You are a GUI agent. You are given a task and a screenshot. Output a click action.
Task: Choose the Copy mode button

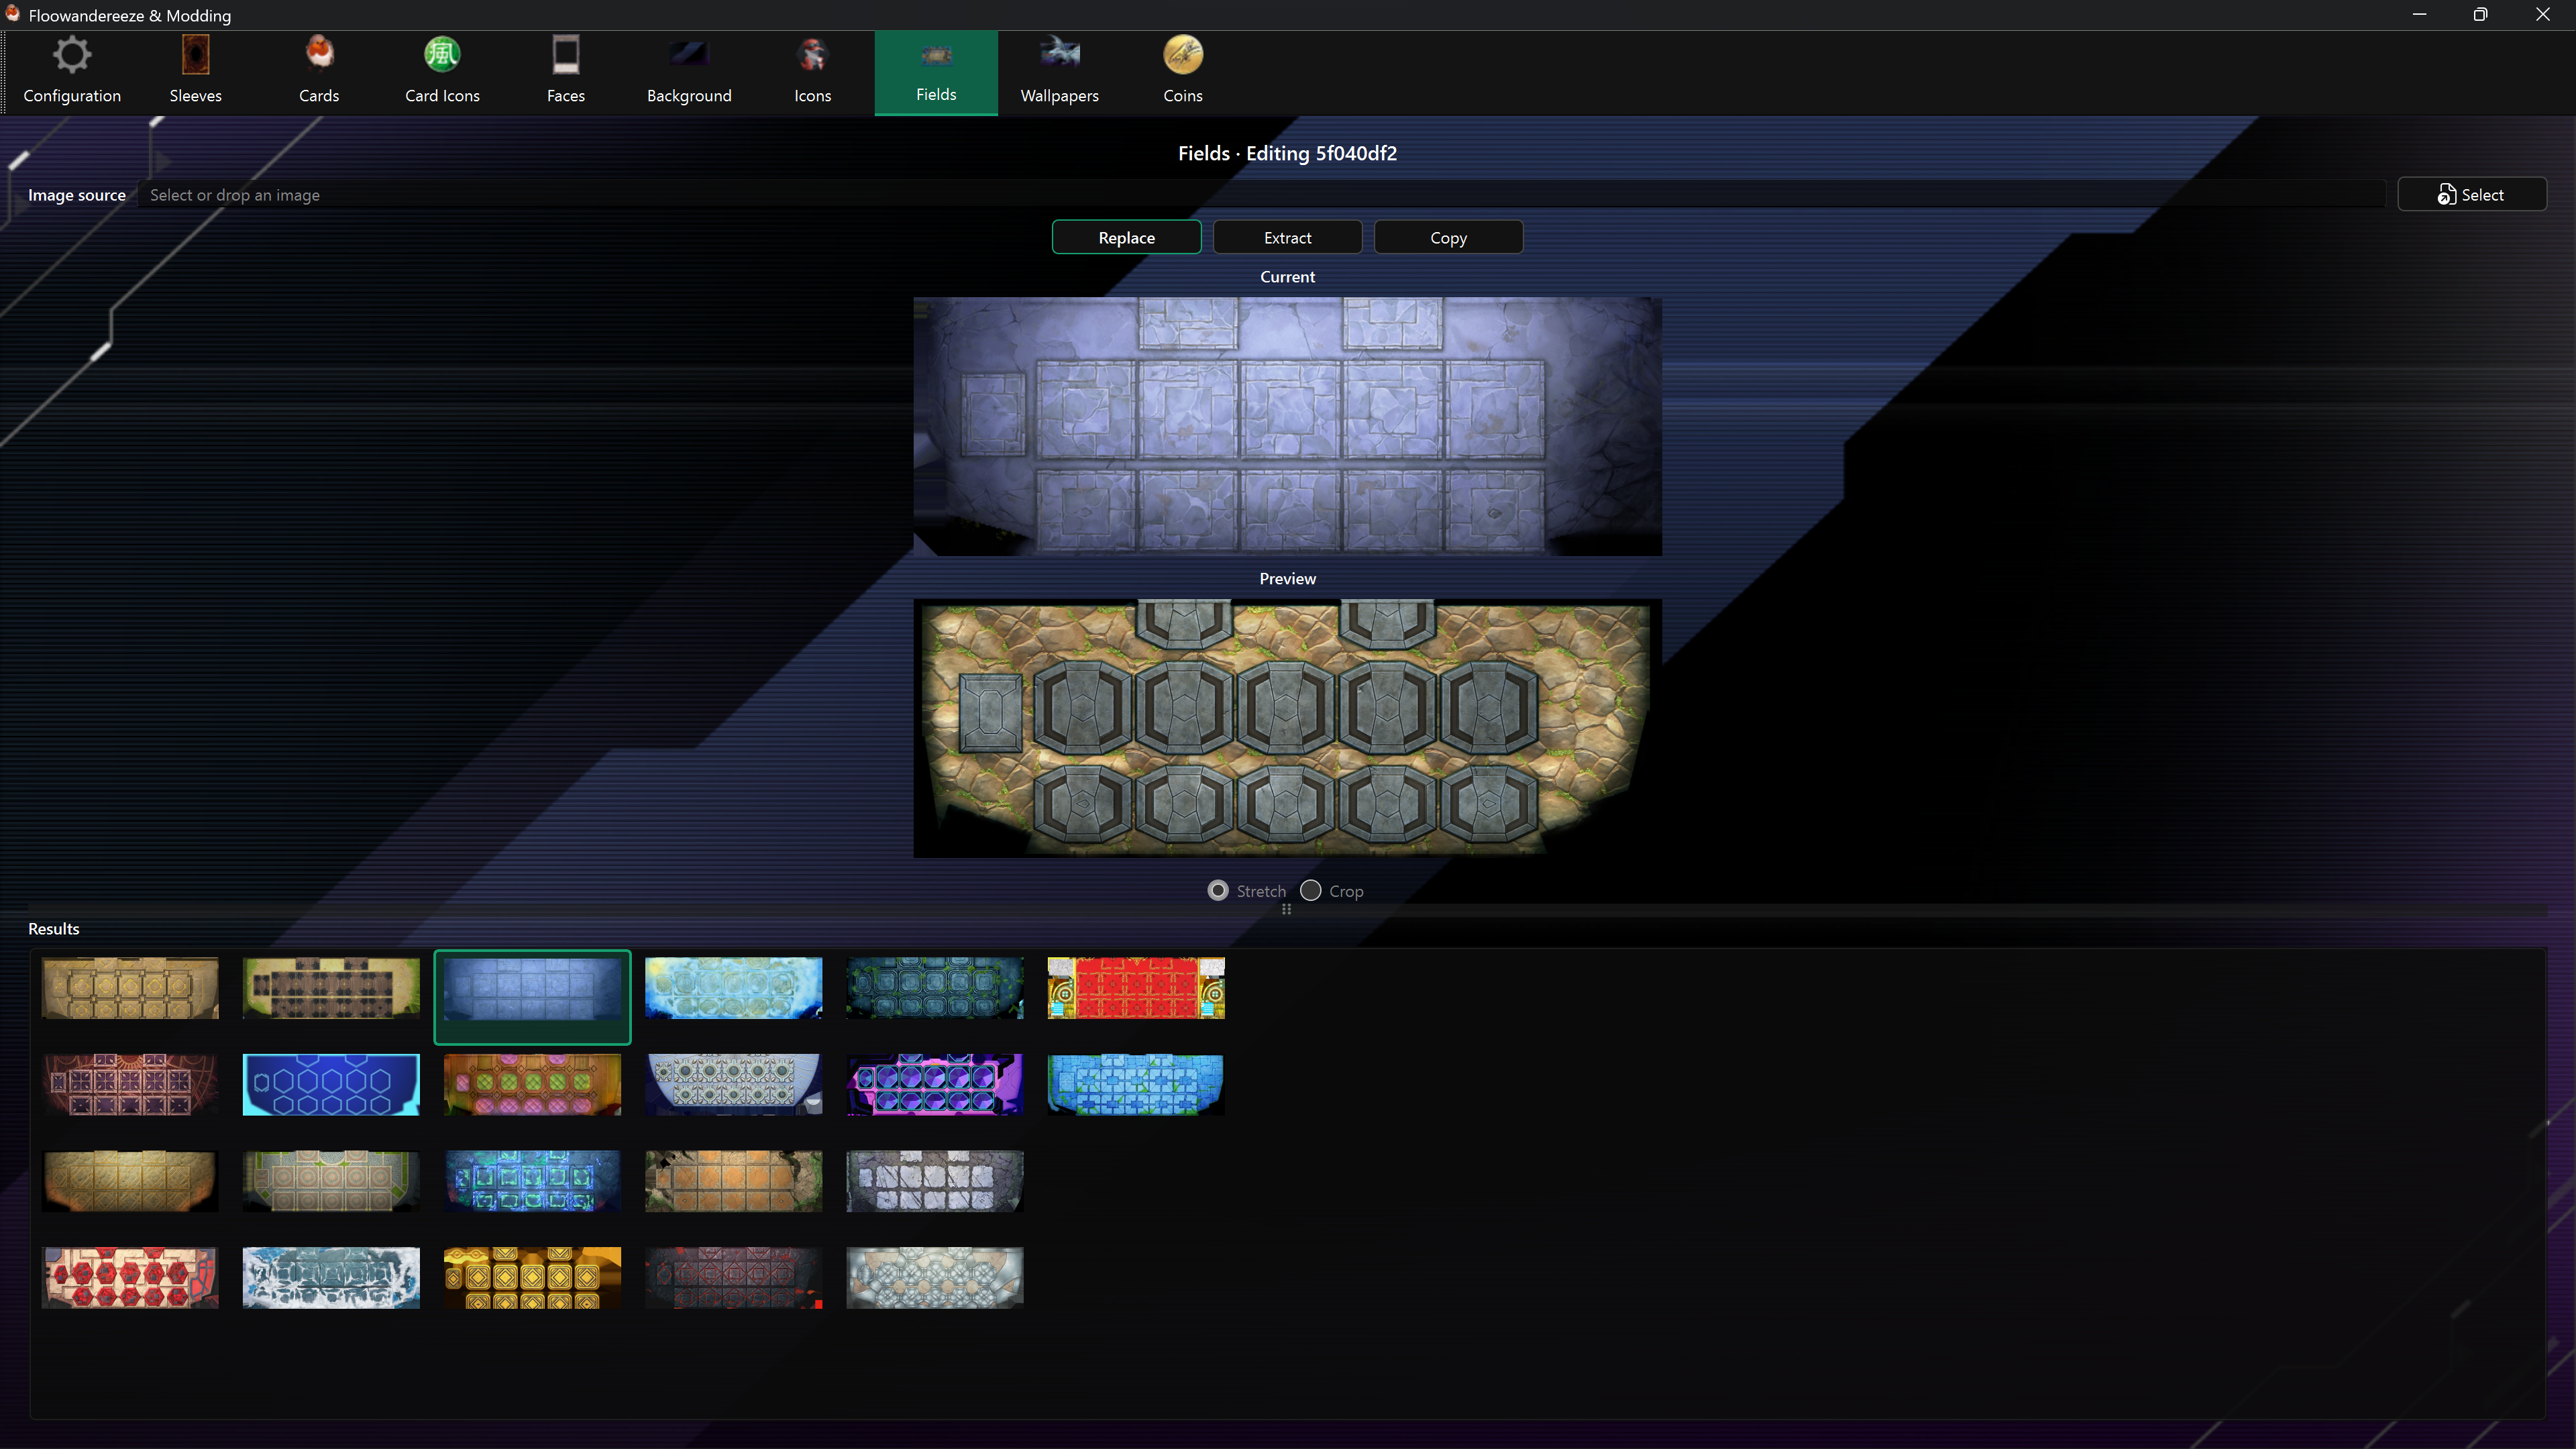pyautogui.click(x=1448, y=237)
